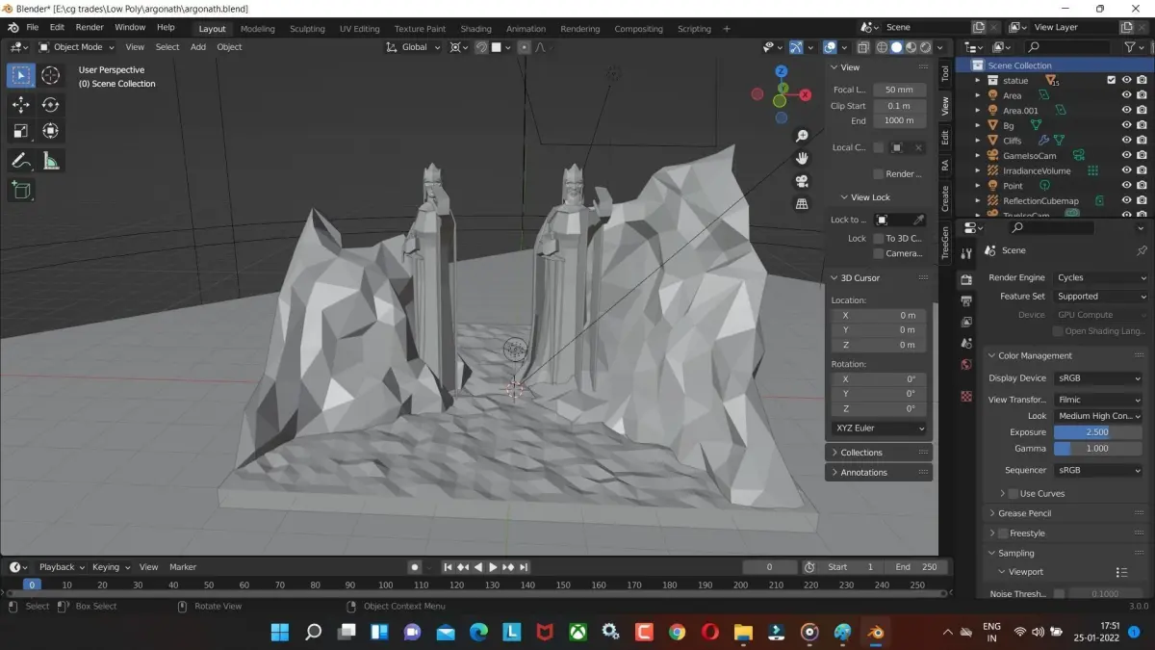
Task: Select the Select Box tool
Action: coord(20,75)
